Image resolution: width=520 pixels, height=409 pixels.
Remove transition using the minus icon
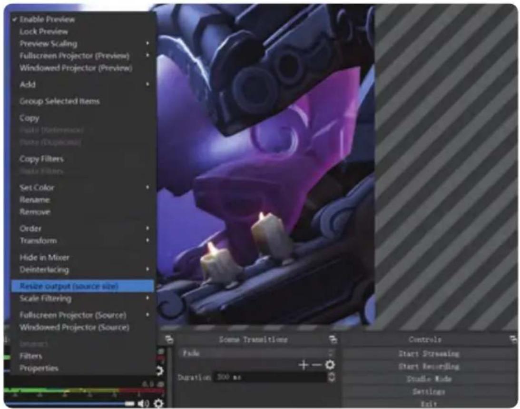click(317, 365)
